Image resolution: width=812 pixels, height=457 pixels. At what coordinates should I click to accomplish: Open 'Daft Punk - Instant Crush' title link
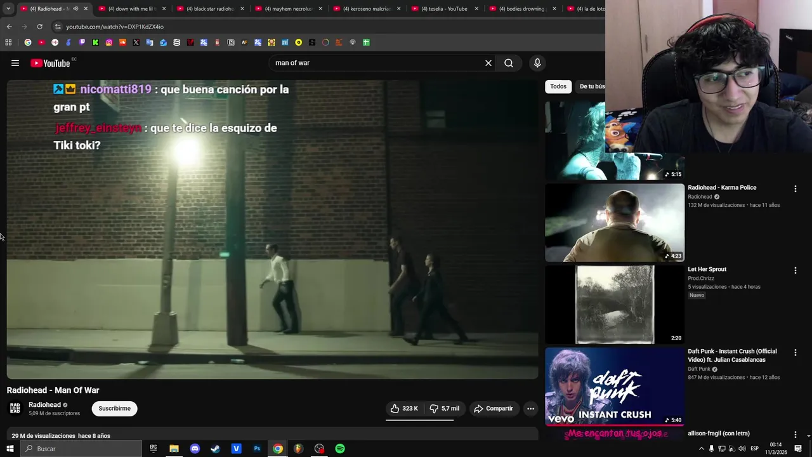tap(732, 355)
